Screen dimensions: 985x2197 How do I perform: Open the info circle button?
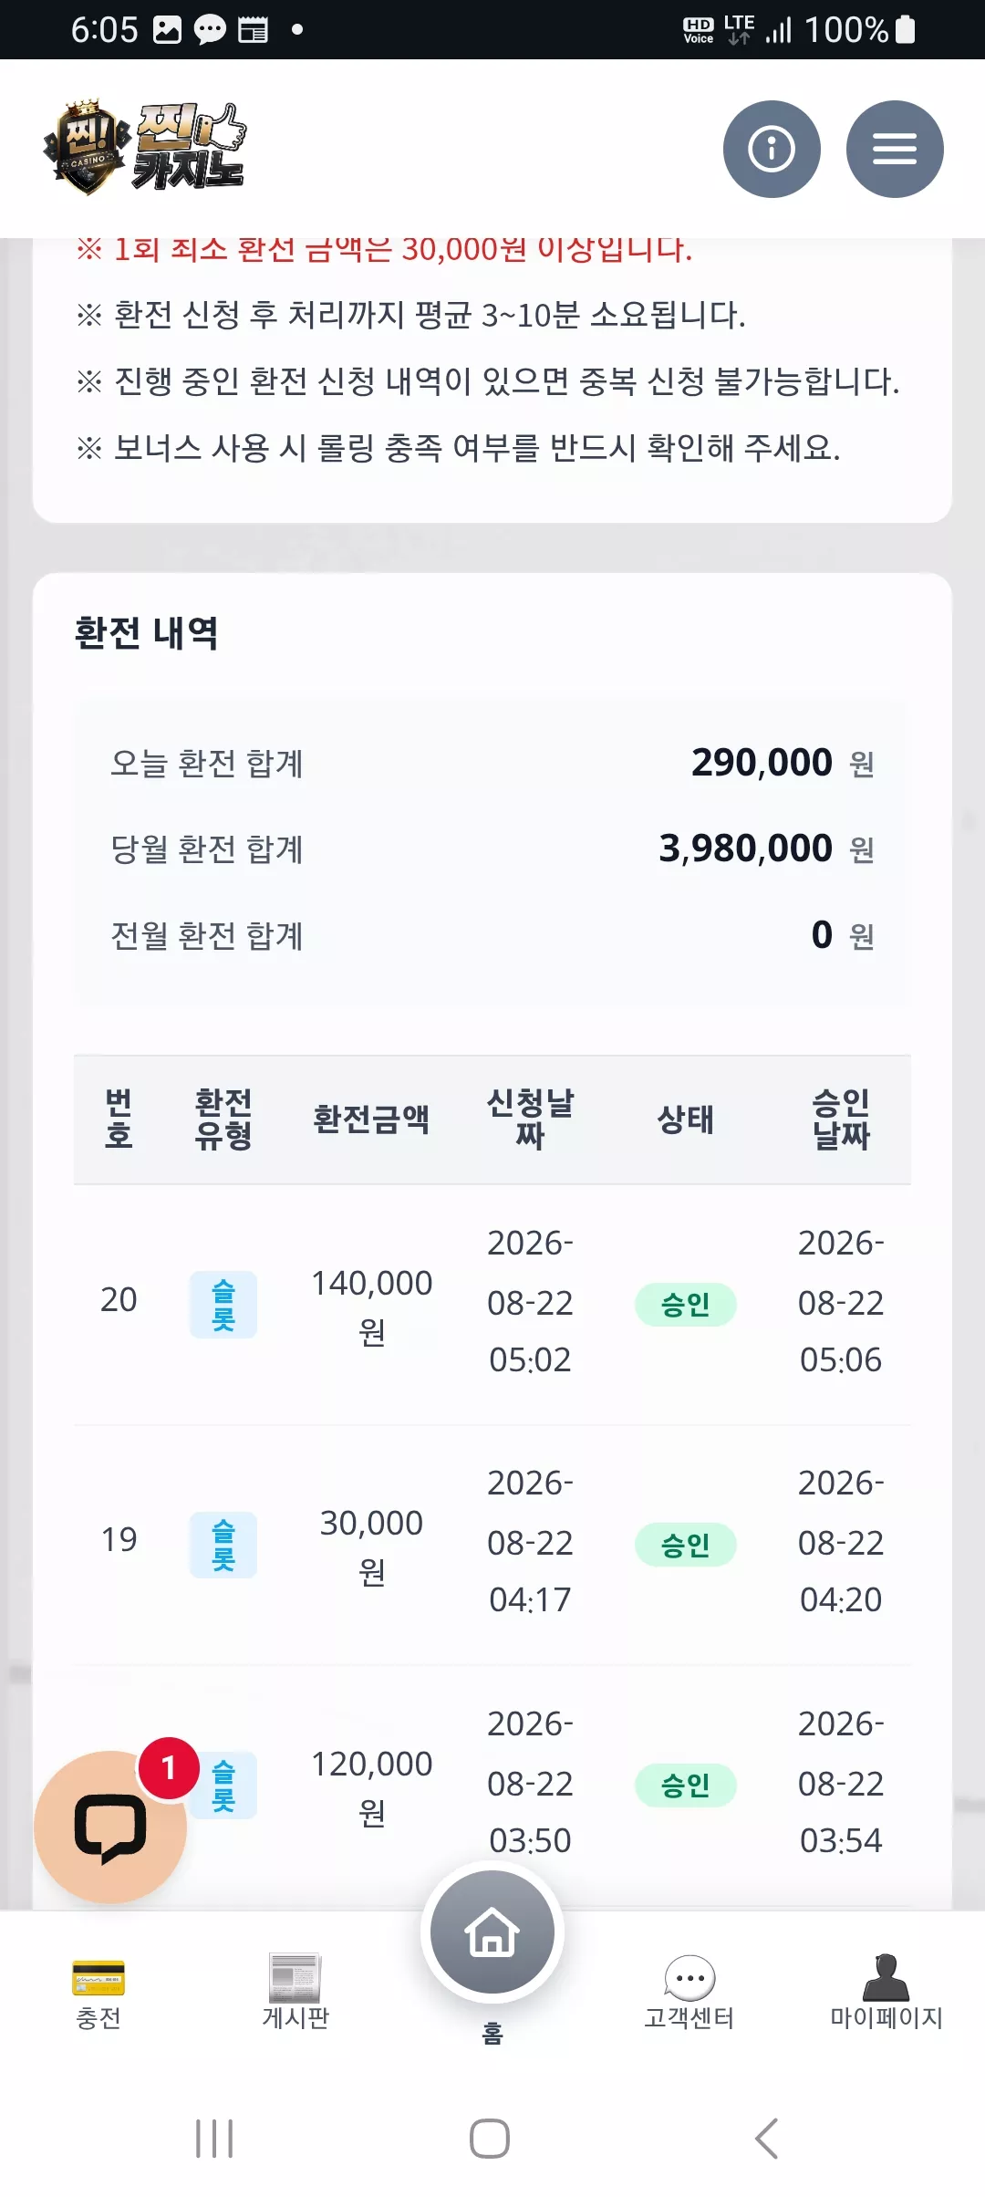click(772, 149)
